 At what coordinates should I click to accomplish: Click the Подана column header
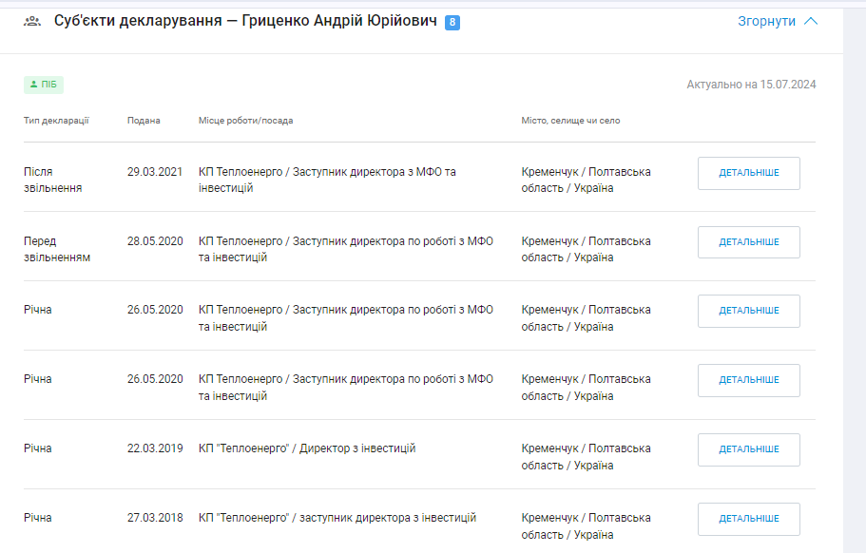pos(144,121)
